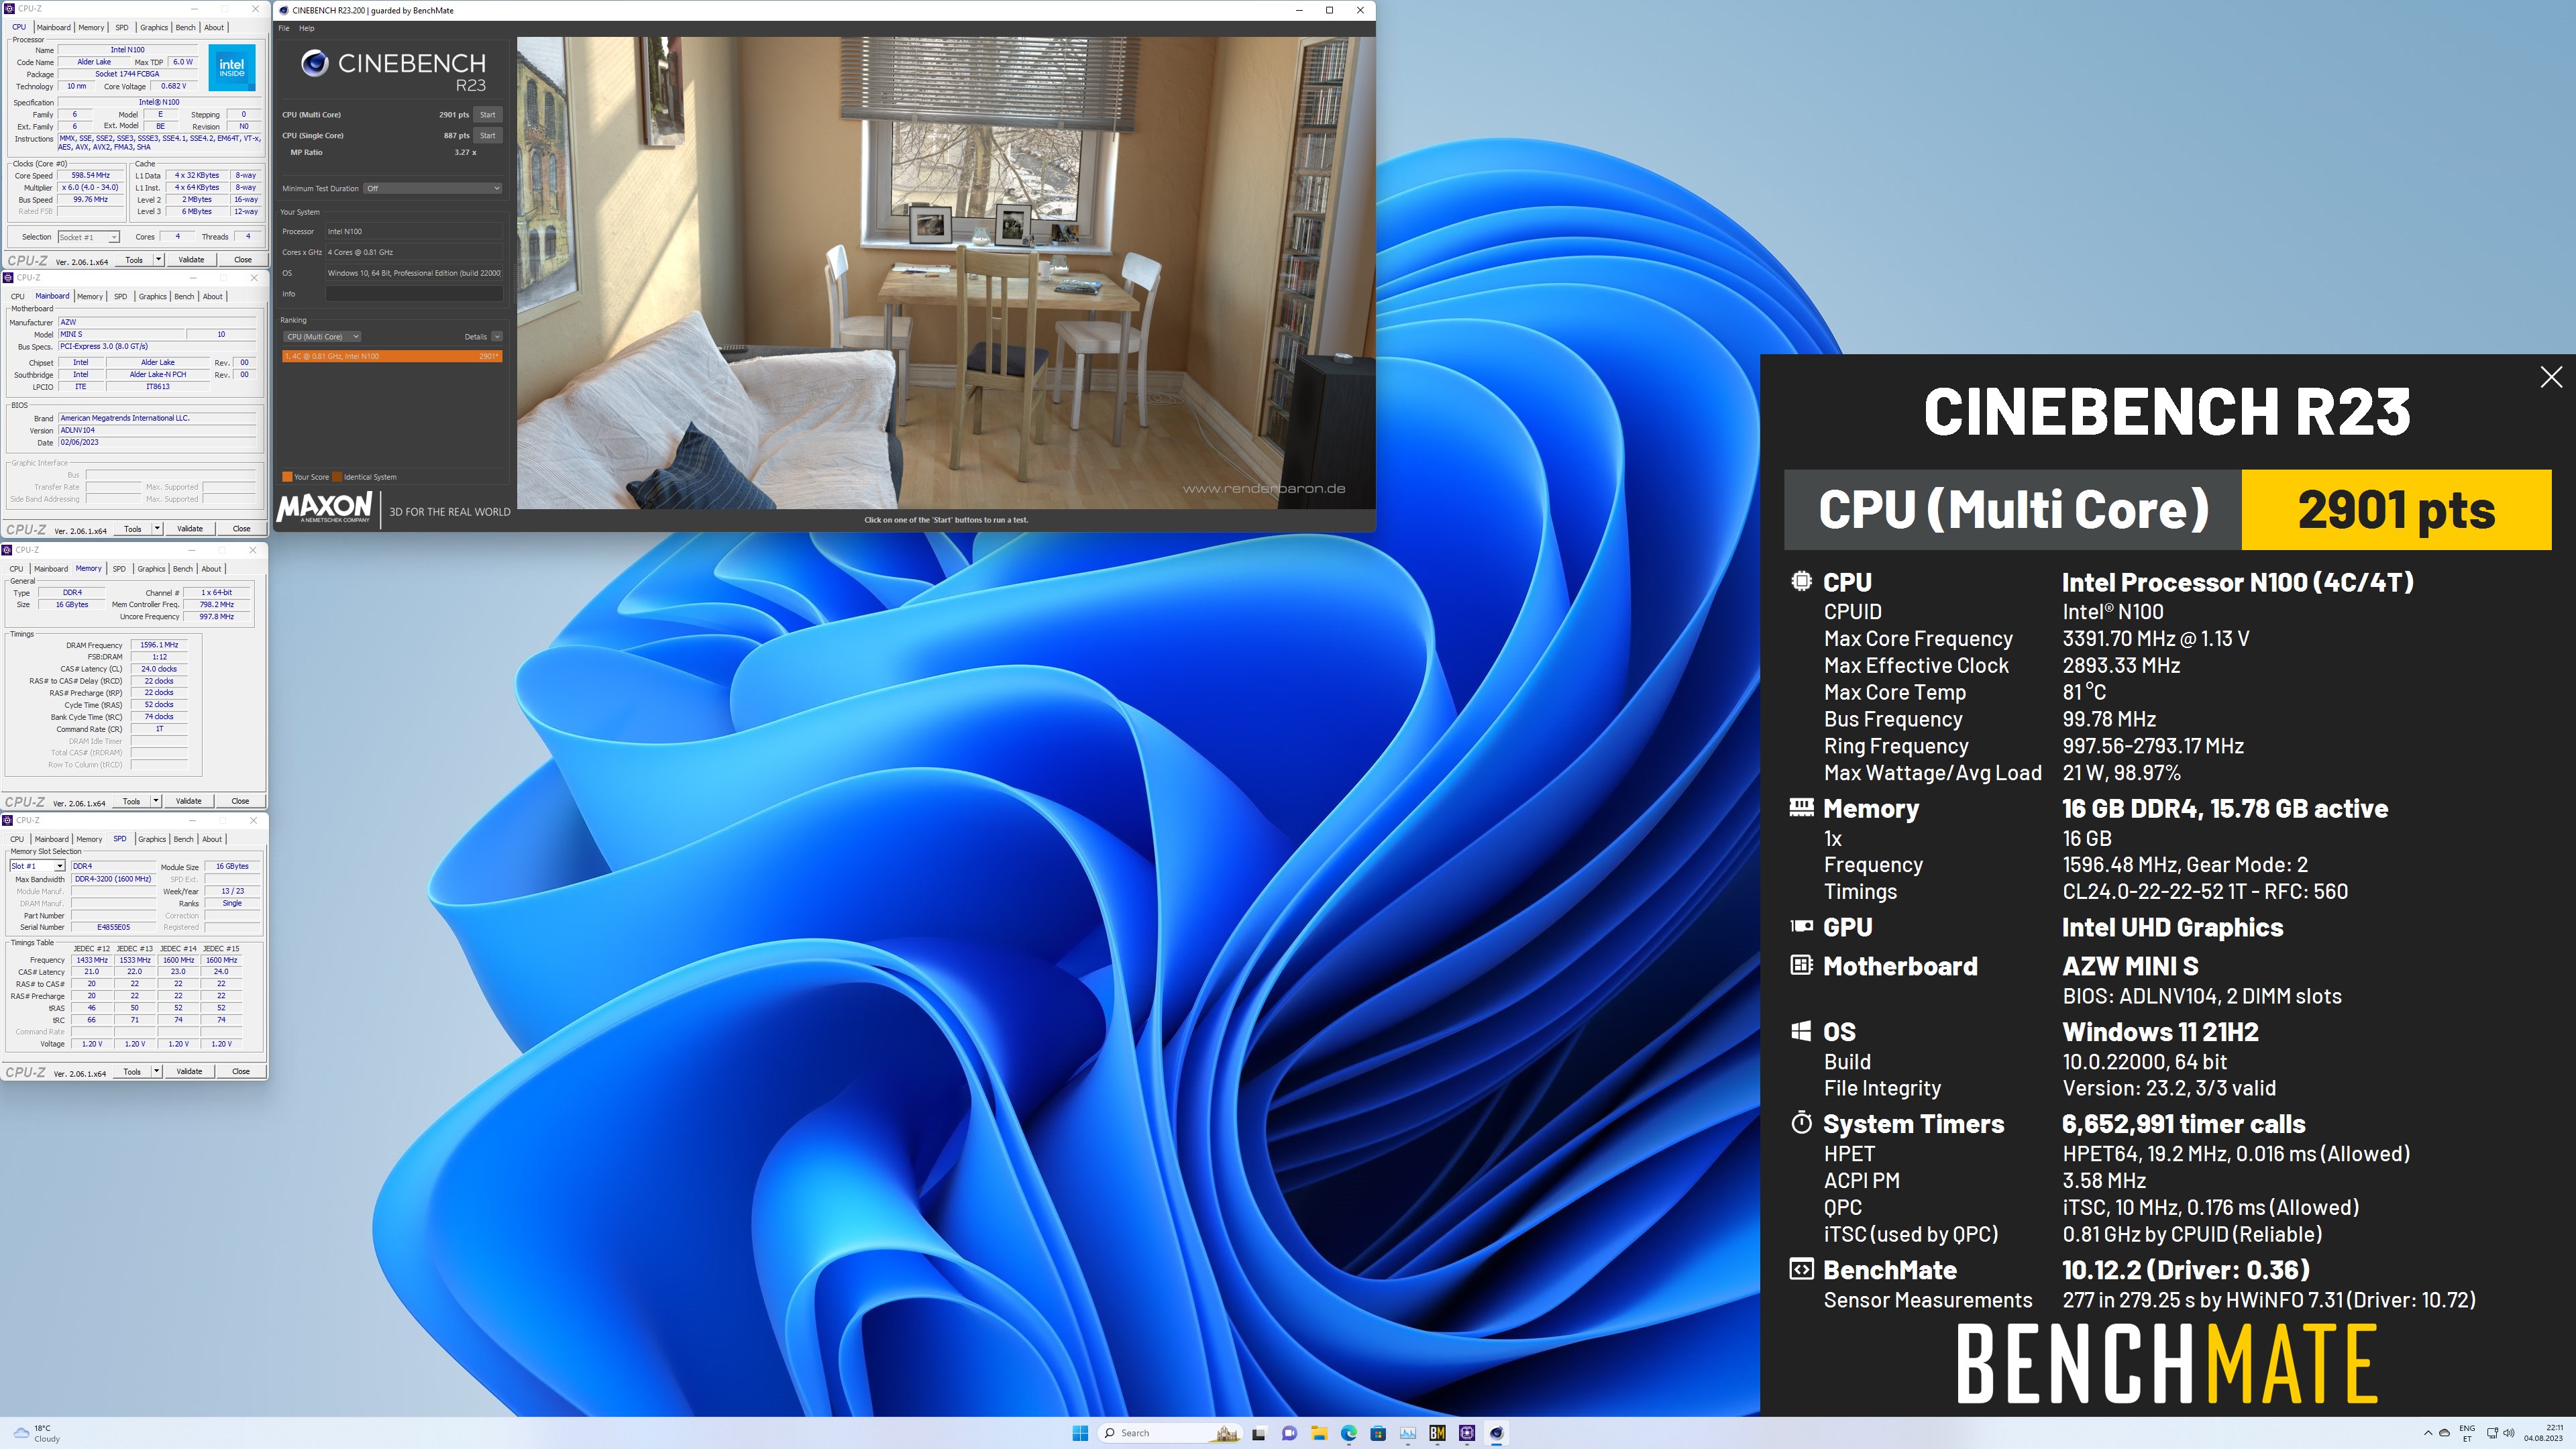Viewport: 2576px width, 1449px height.
Task: Start the CPU (Single Core) test
Action: coord(487,135)
